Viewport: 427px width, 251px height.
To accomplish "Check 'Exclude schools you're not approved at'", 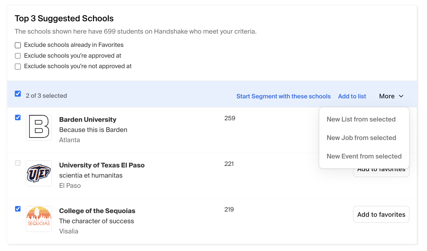I will (x=18, y=66).
